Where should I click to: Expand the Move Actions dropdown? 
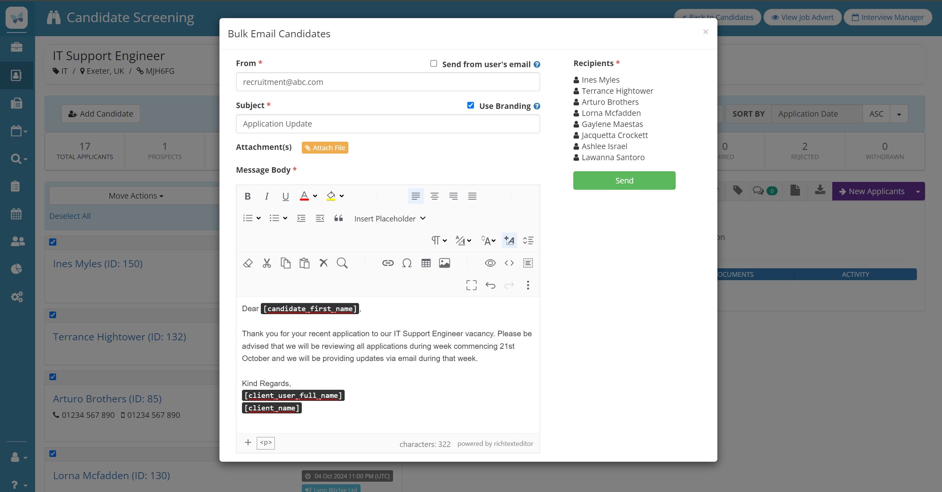[136, 196]
